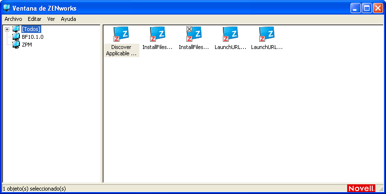Click the Novell logo in status bar
The height and width of the screenshot is (194, 386).
pyautogui.click(x=361, y=188)
